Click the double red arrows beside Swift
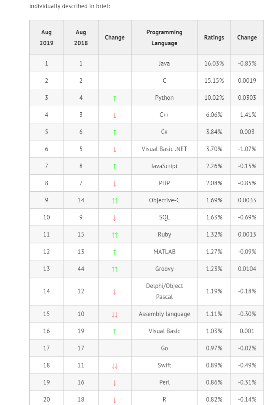This screenshot has width=270, height=405. point(114,366)
